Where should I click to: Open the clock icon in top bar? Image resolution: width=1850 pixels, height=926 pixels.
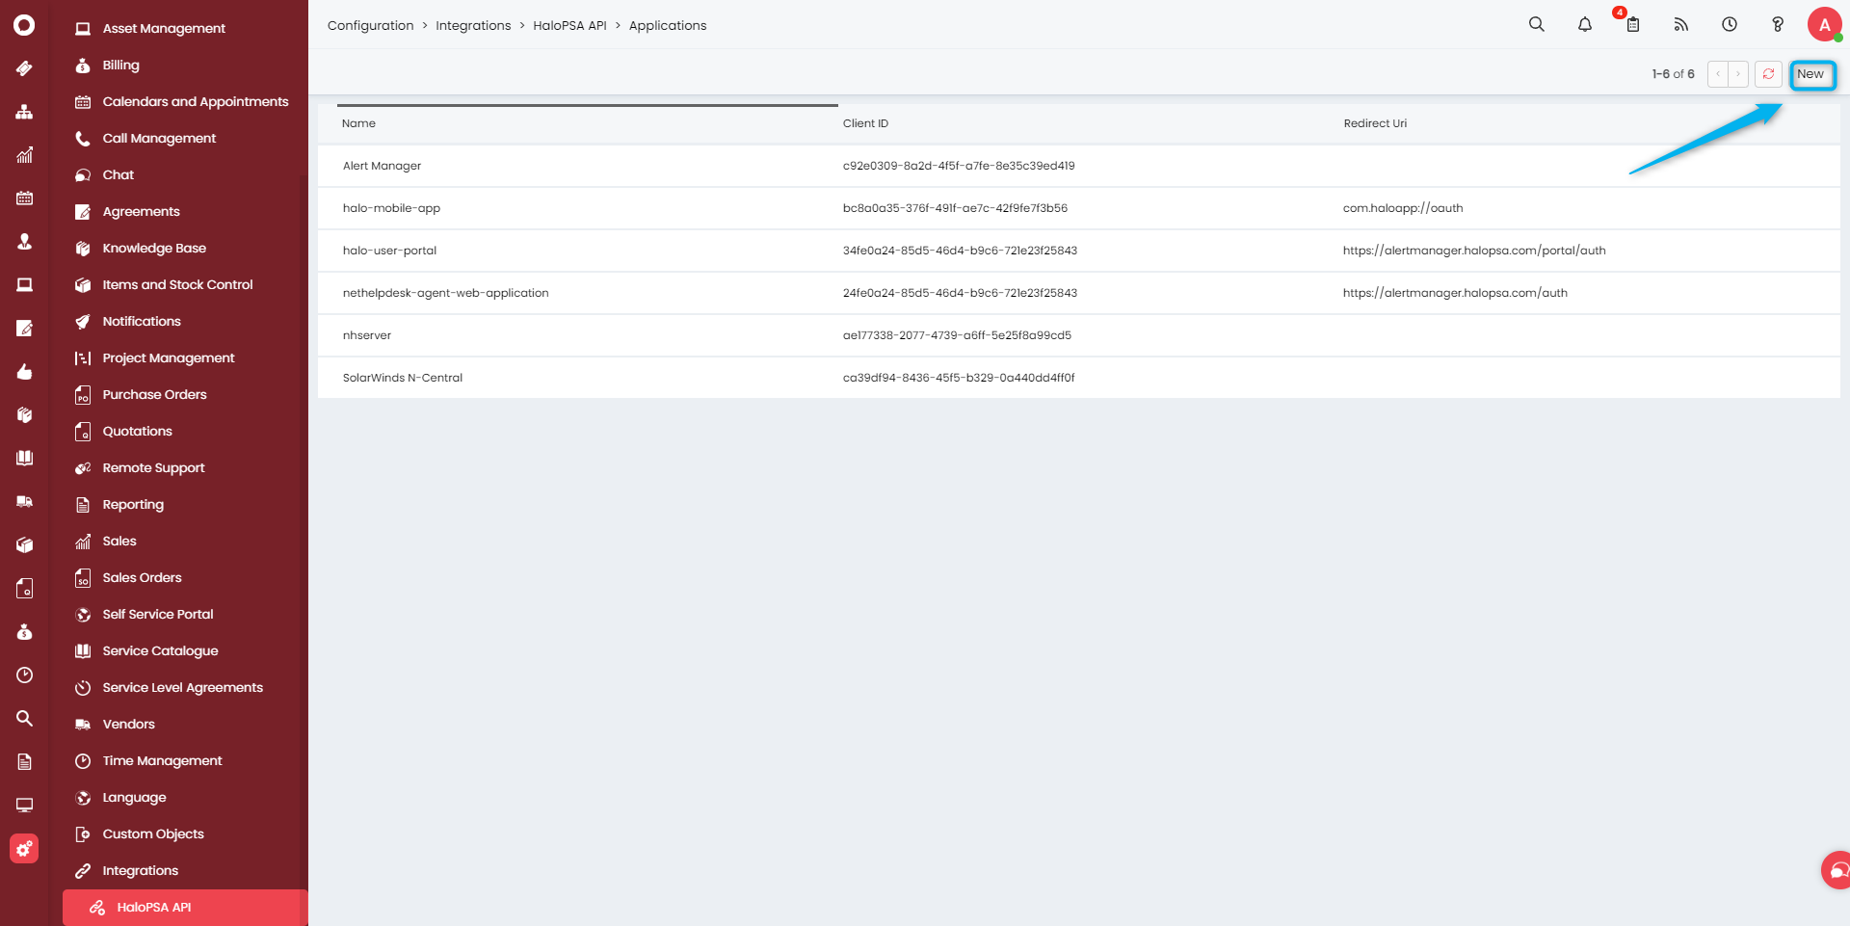point(1730,25)
